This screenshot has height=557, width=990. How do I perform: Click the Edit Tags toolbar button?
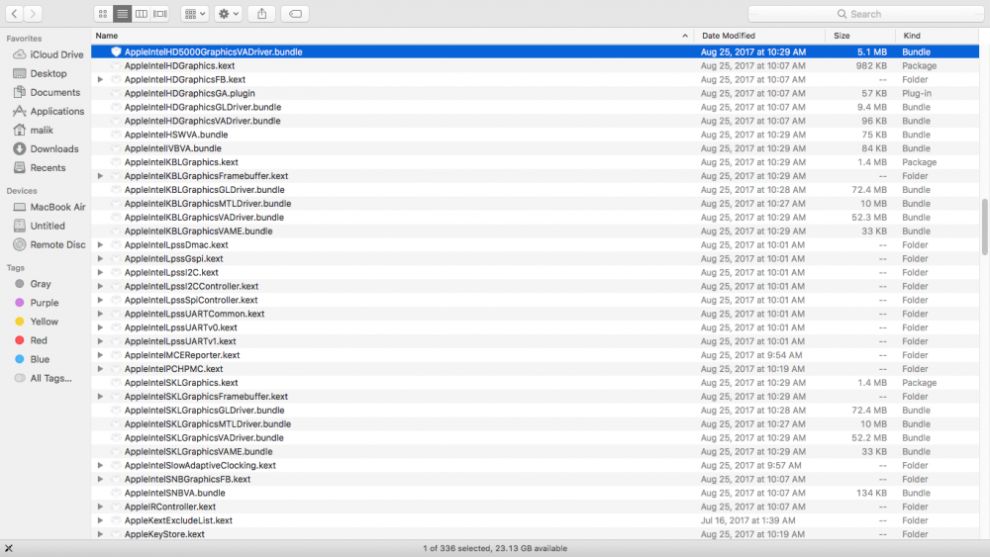295,13
